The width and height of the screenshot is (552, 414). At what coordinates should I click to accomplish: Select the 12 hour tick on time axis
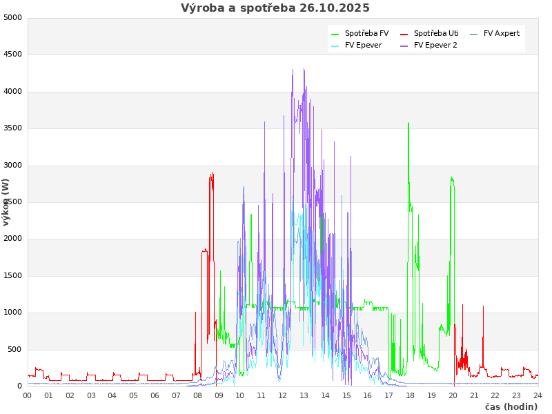pyautogui.click(x=282, y=395)
